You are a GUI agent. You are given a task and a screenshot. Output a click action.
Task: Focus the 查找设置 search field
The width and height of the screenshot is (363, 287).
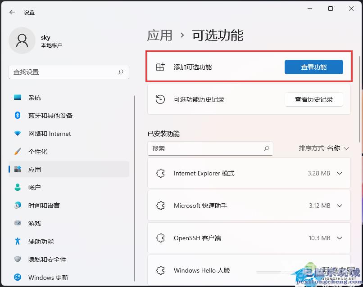click(x=69, y=72)
